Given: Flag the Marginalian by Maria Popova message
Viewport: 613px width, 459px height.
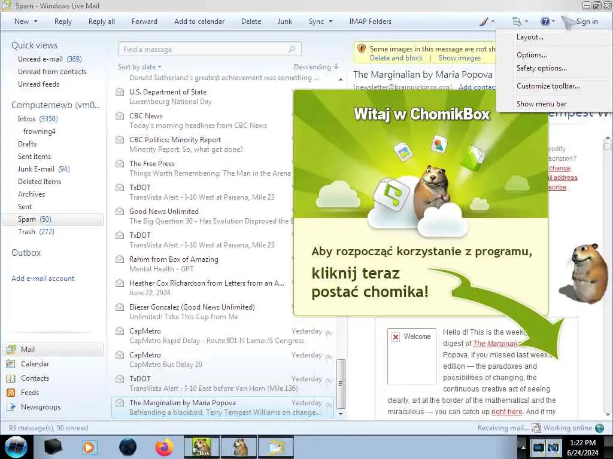Looking at the screenshot, I should coord(329,405).
